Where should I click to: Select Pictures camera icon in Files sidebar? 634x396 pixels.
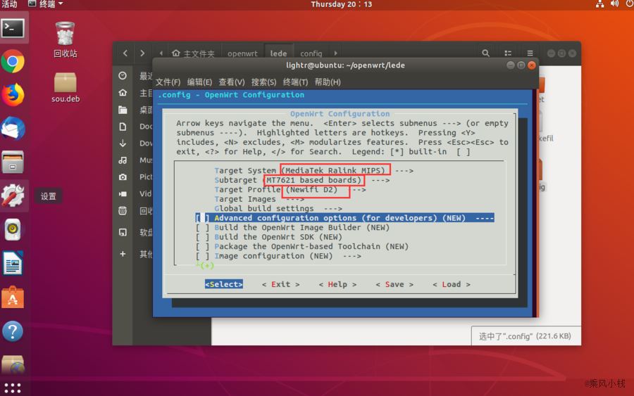[123, 177]
